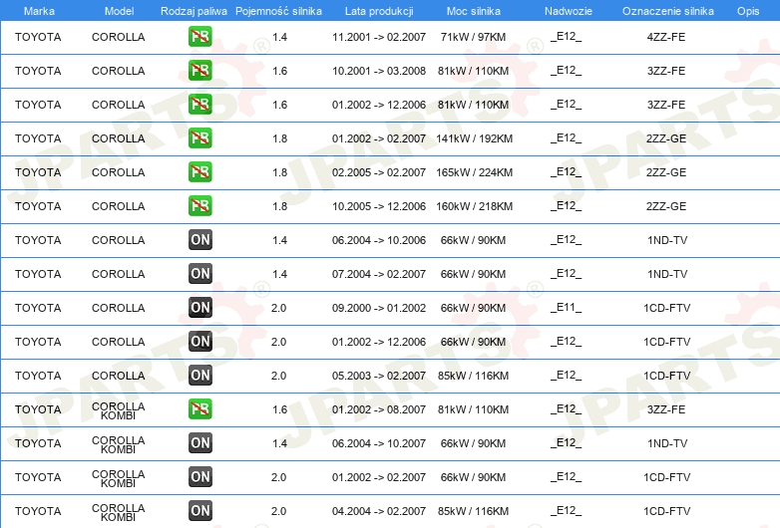This screenshot has width=780, height=528.
Task: Select engine code 2ZZ-GE in the 141kW row
Action: [666, 138]
